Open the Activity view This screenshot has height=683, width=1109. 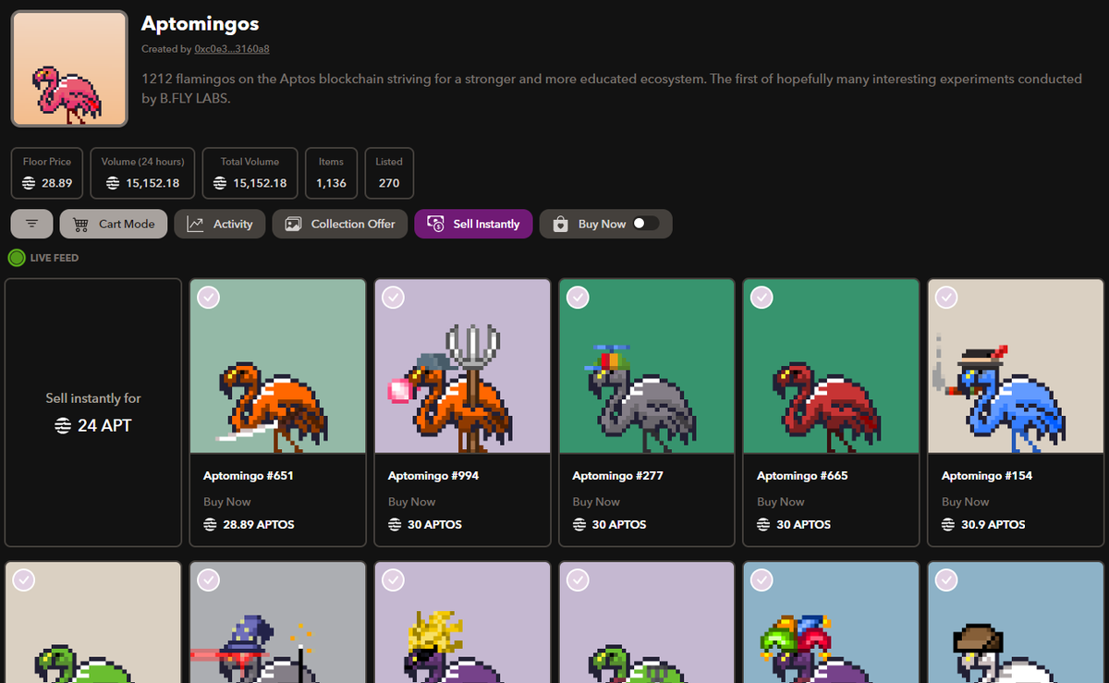tap(220, 224)
